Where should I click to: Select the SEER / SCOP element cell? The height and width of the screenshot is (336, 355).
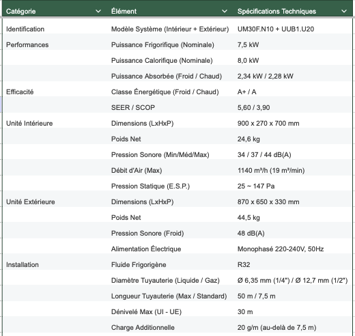[x=171, y=108]
